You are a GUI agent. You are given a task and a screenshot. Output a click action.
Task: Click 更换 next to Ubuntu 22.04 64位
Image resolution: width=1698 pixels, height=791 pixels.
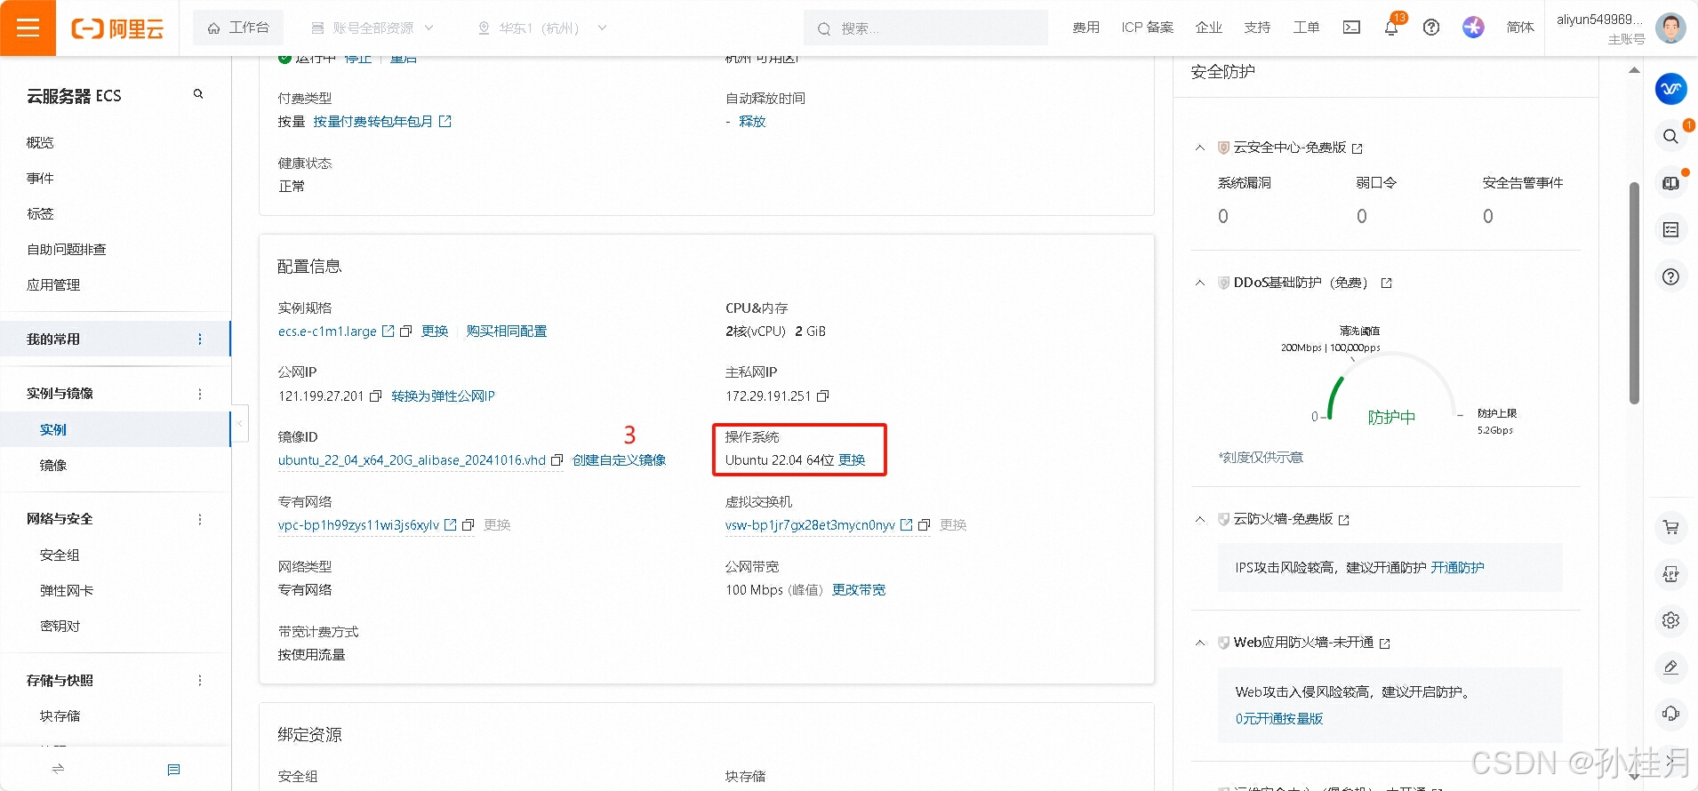[852, 460]
